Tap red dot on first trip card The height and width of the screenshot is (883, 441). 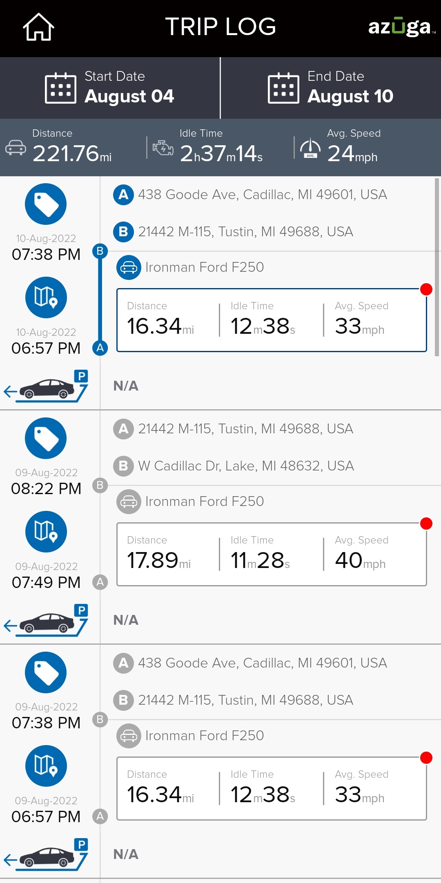point(426,289)
